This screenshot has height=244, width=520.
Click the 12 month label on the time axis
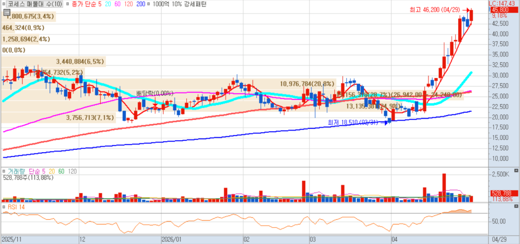(x=83, y=239)
